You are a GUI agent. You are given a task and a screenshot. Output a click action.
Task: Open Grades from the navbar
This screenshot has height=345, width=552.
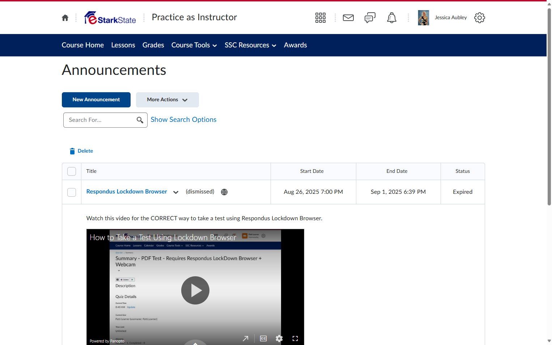[153, 45]
